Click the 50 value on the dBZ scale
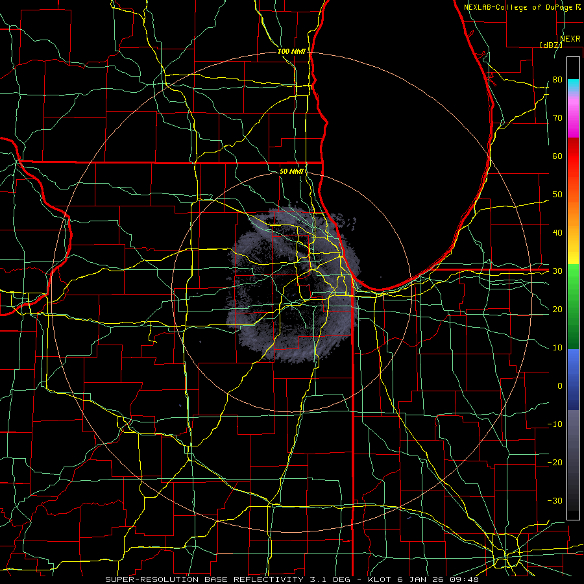The width and height of the screenshot is (584, 584). [x=557, y=195]
